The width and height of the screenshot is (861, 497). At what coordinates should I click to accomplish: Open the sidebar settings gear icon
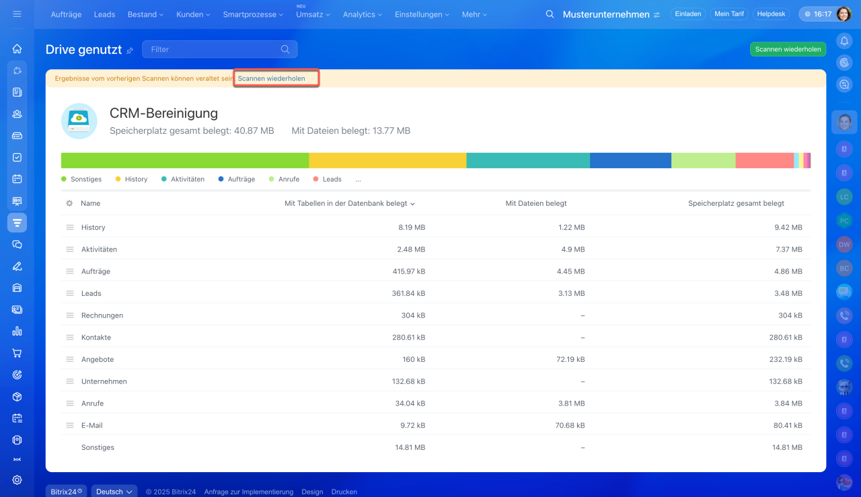pos(17,480)
